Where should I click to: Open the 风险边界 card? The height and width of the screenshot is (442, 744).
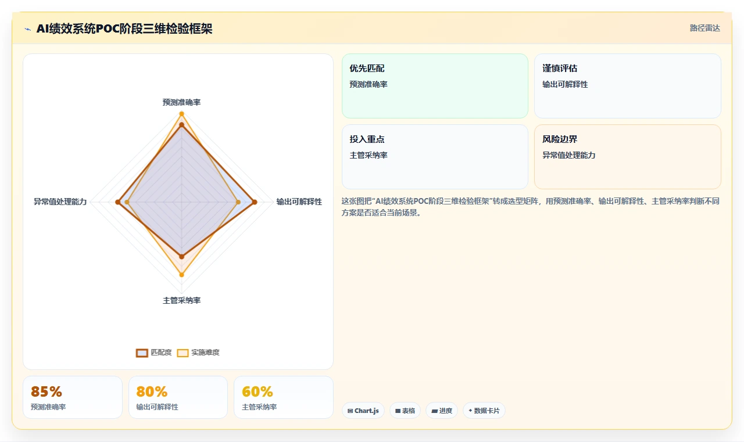pos(628,157)
